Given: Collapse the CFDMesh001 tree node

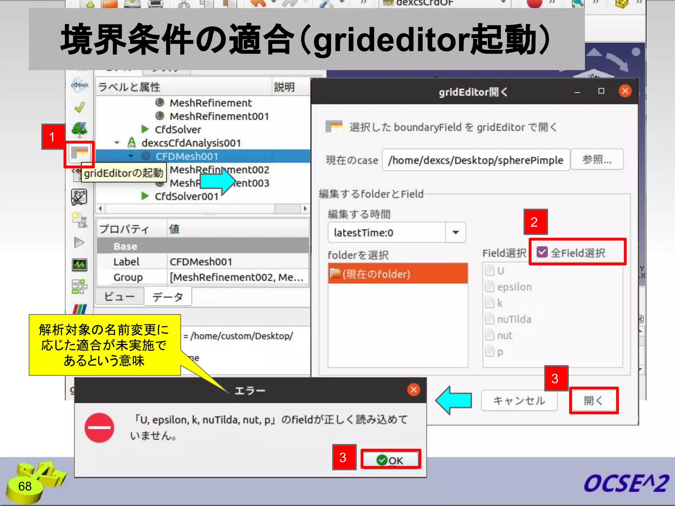Looking at the screenshot, I should (131, 156).
